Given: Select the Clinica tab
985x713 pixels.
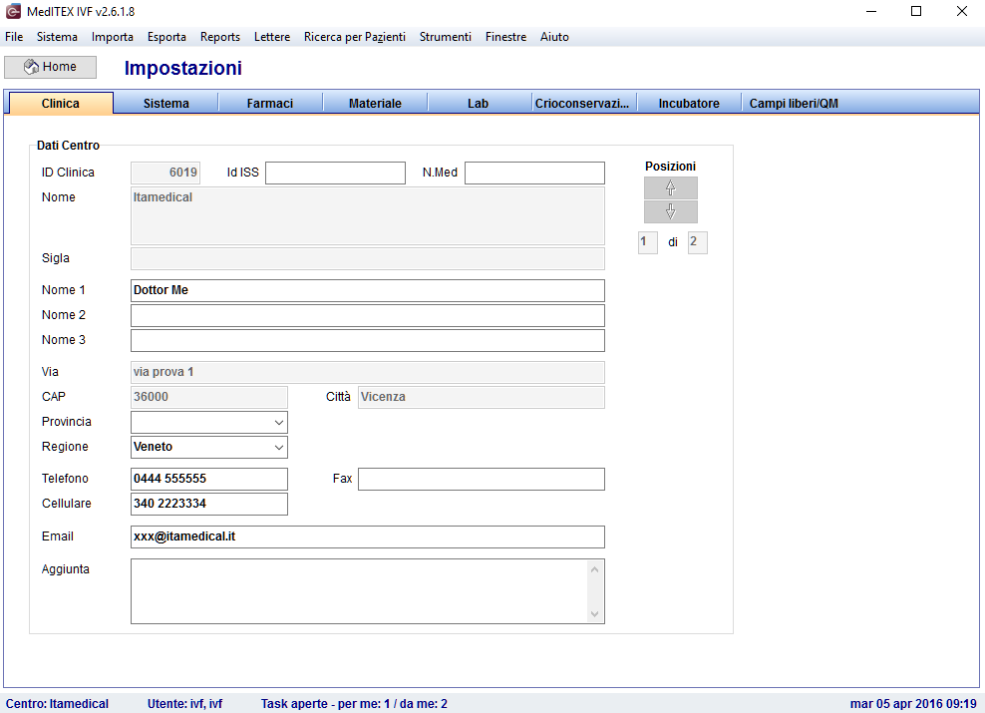Looking at the screenshot, I should pyautogui.click(x=60, y=103).
